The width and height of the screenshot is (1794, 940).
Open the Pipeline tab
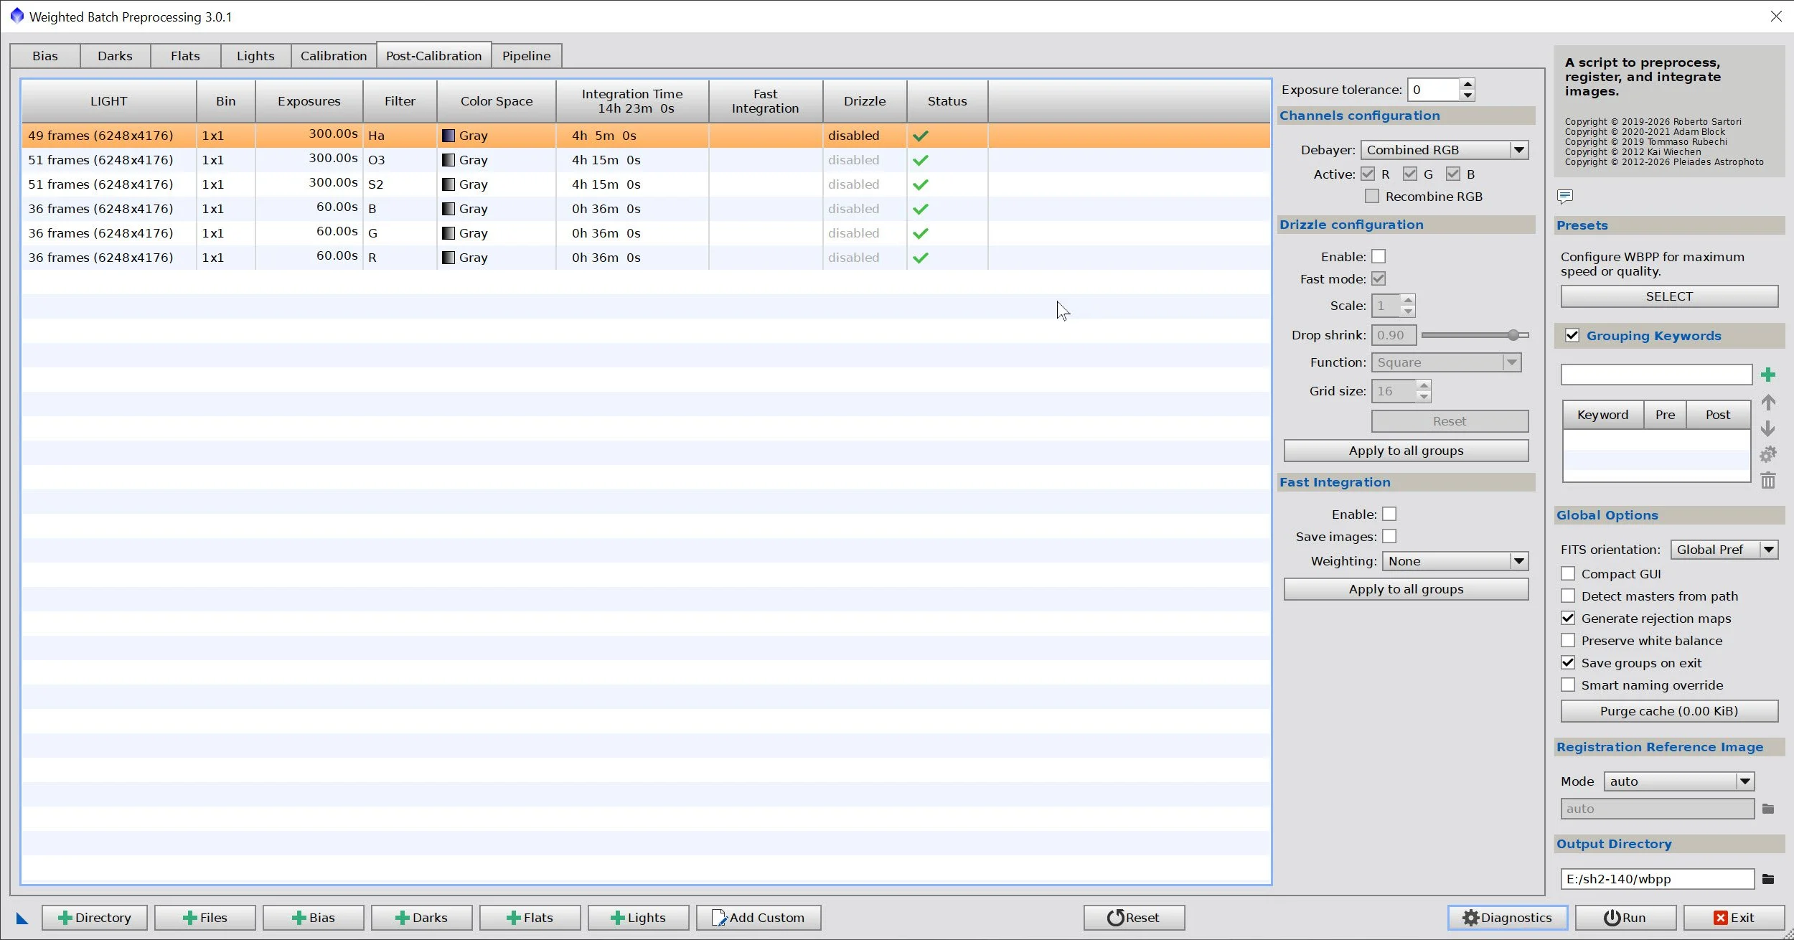coord(527,56)
